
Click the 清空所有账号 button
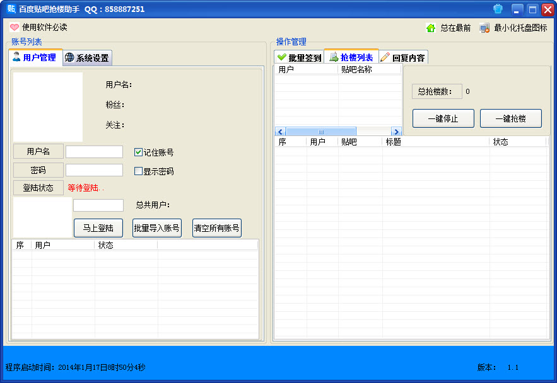point(217,228)
